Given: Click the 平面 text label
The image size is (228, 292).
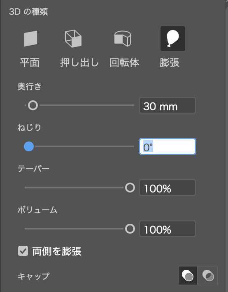Looking at the screenshot, I should tap(30, 63).
